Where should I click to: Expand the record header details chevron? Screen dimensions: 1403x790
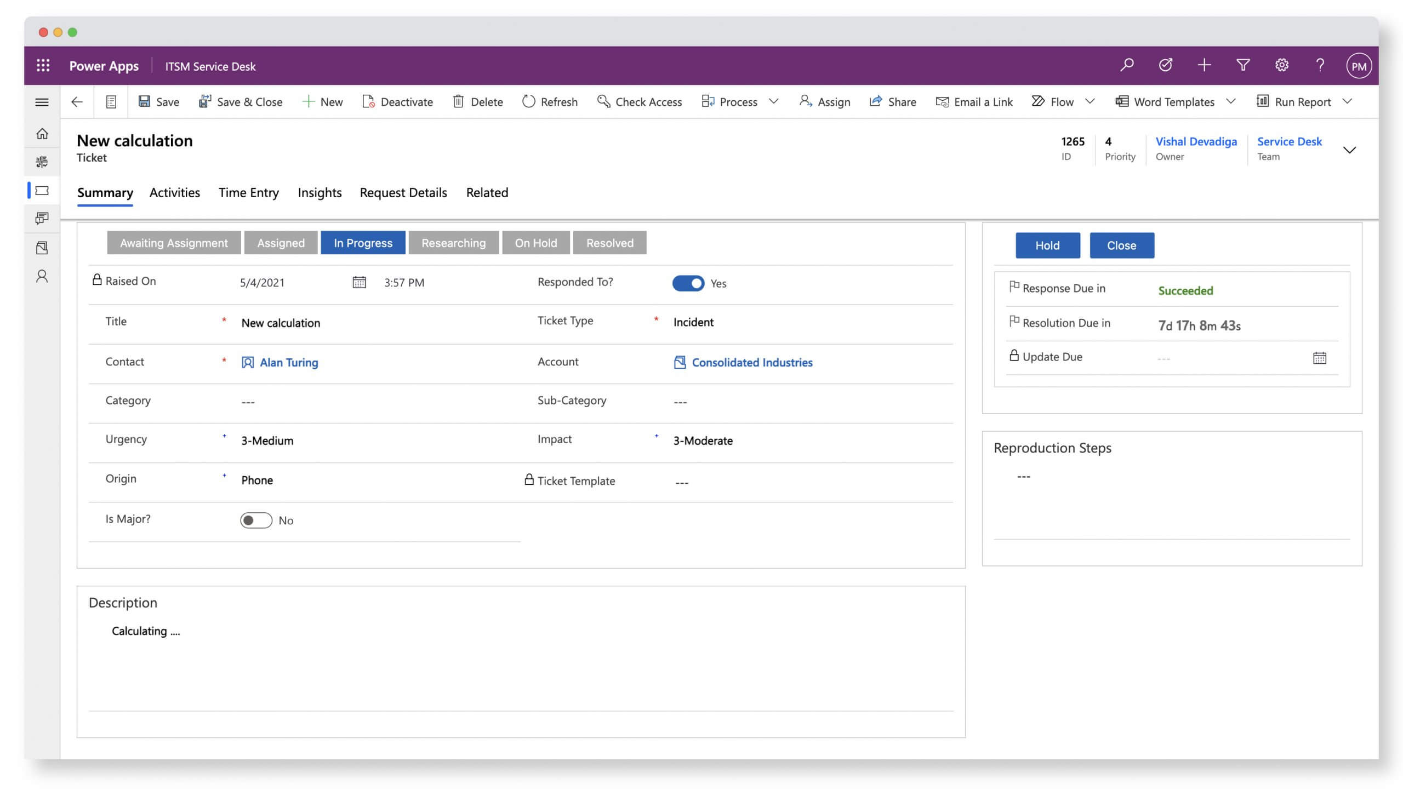(1350, 149)
